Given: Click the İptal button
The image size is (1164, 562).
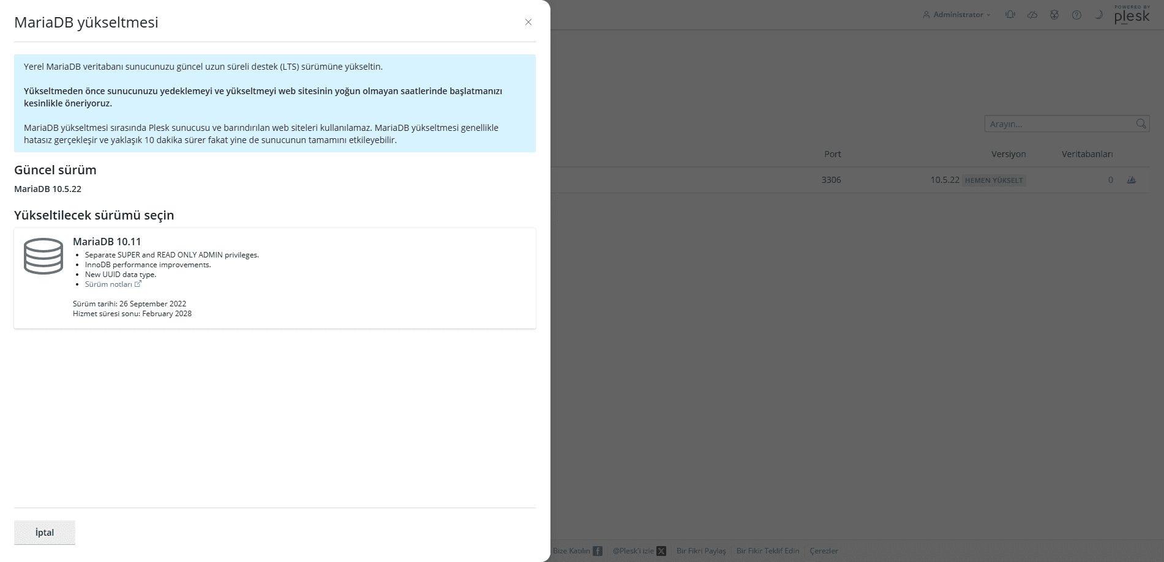Looking at the screenshot, I should point(45,532).
